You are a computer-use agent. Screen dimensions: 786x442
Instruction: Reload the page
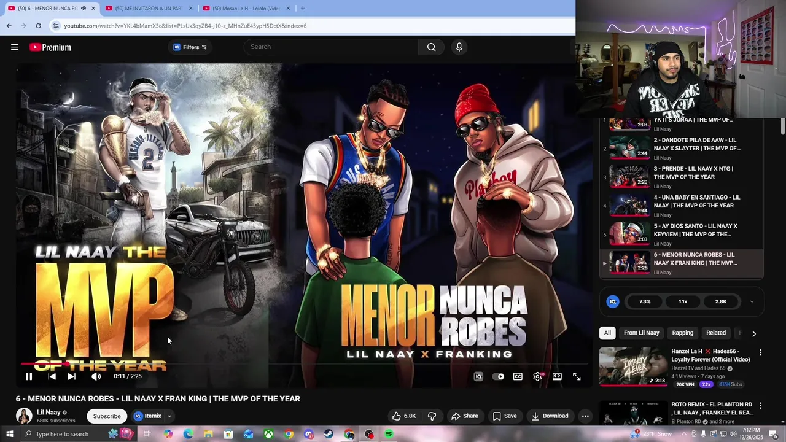(x=38, y=26)
